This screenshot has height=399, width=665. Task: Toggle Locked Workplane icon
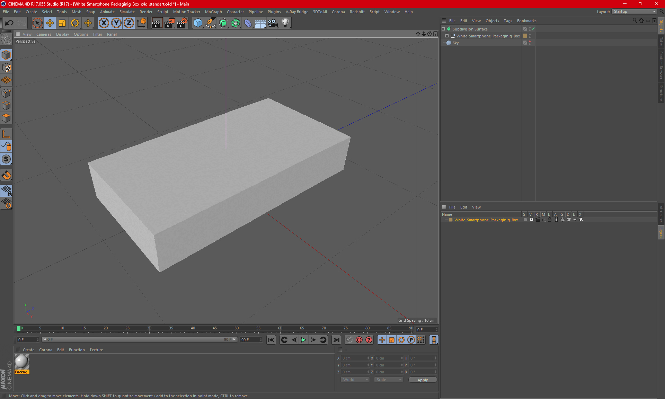[6, 191]
